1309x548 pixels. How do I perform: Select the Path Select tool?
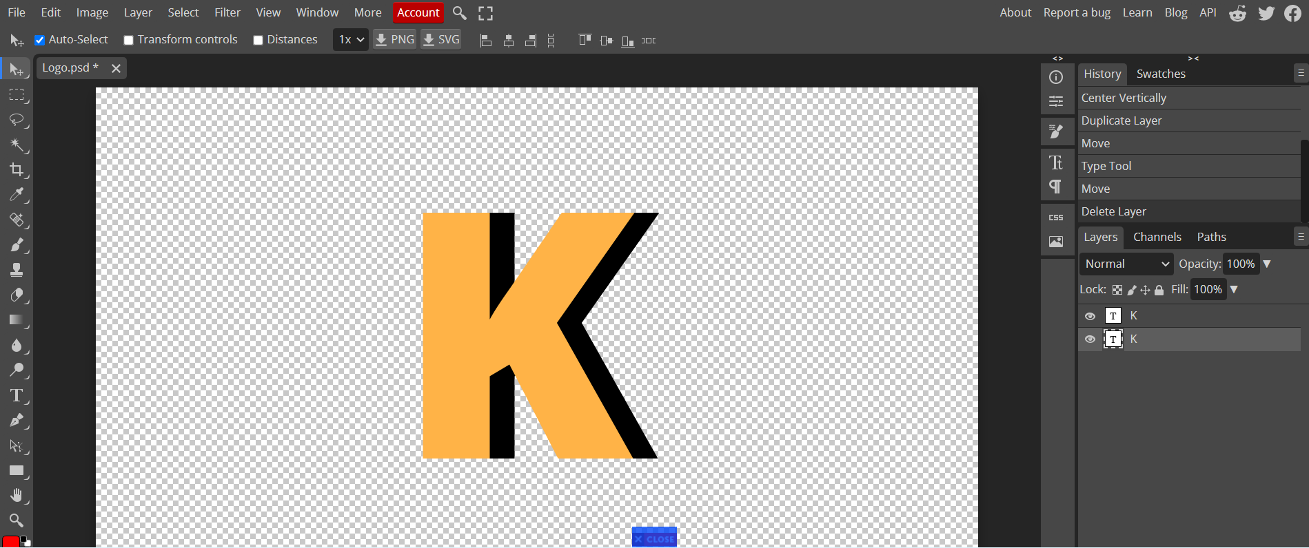17,445
